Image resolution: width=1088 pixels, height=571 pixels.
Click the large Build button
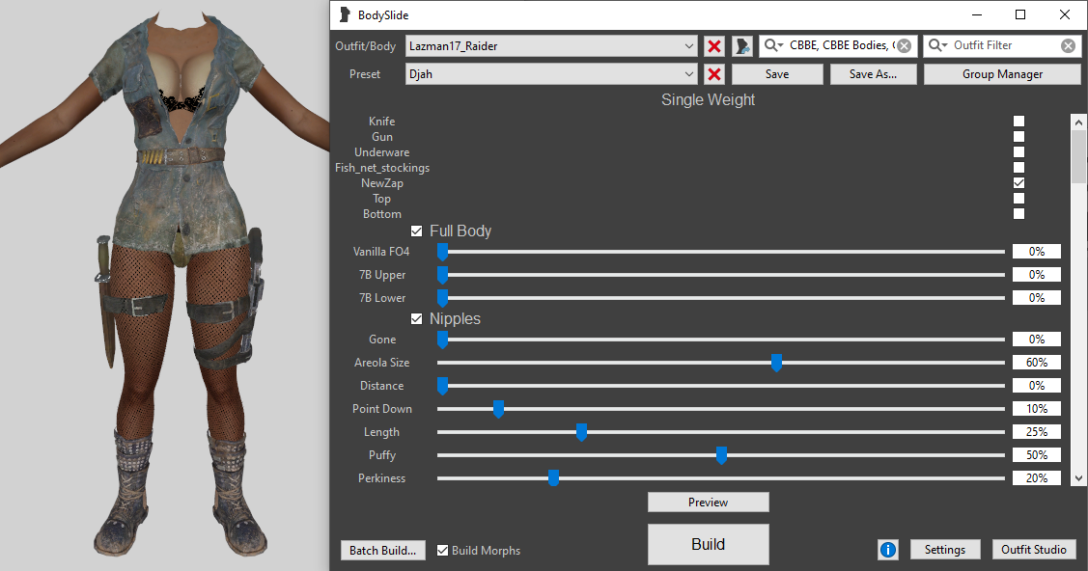click(708, 544)
